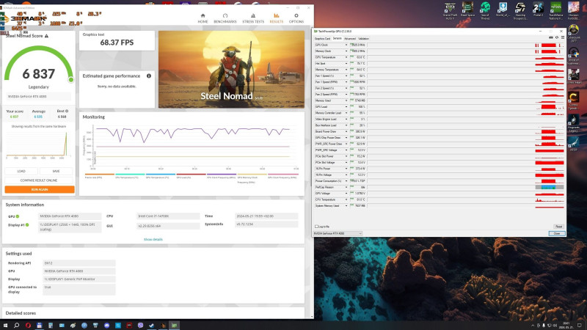587x330 pixels.
Task: Click the green checkmark beside GPU in System information
Action: [x=18, y=216]
